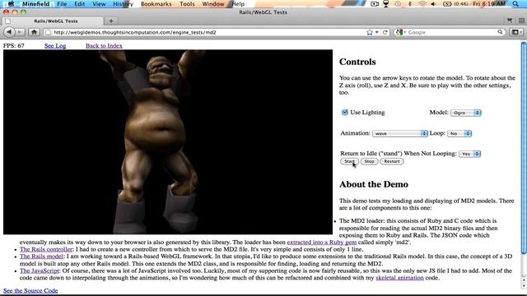The height and width of the screenshot is (296, 527).
Task: Click the browser Back arrow button
Action: click(9, 32)
